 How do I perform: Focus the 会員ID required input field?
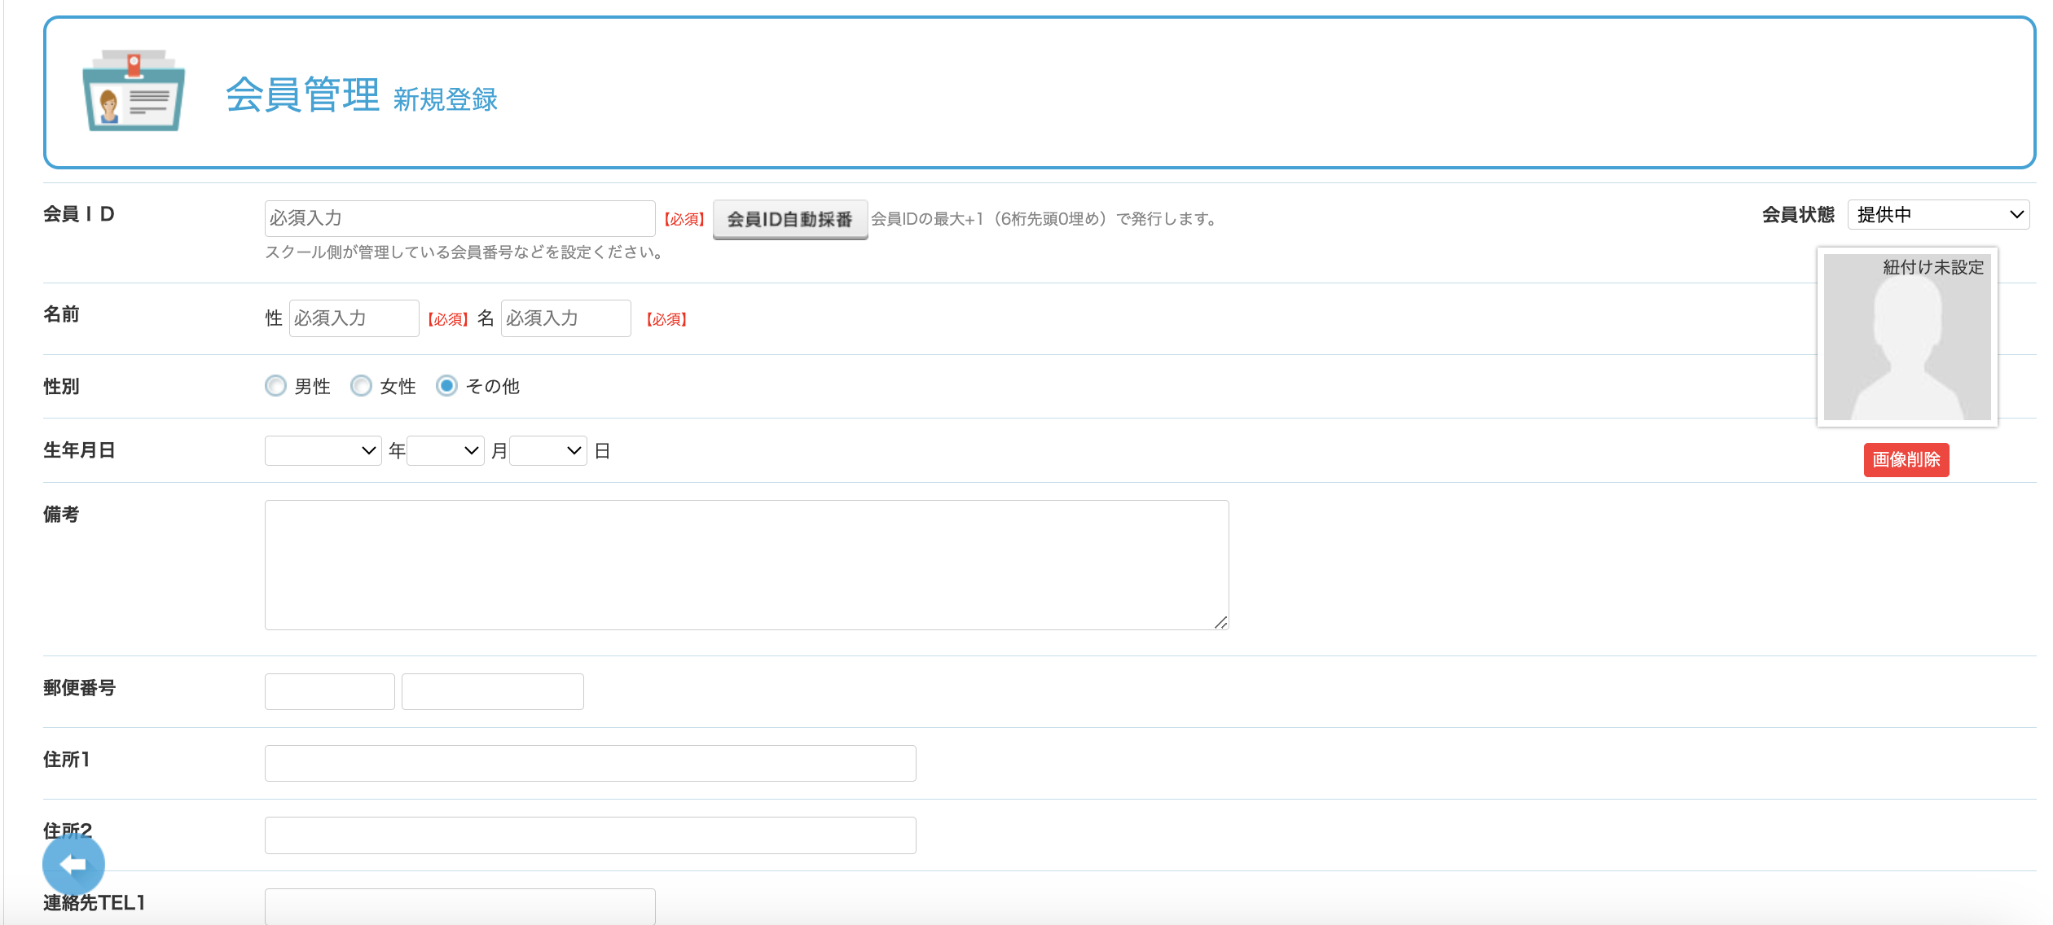[x=460, y=218]
